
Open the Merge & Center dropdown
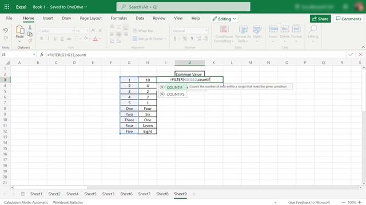coord(165,39)
